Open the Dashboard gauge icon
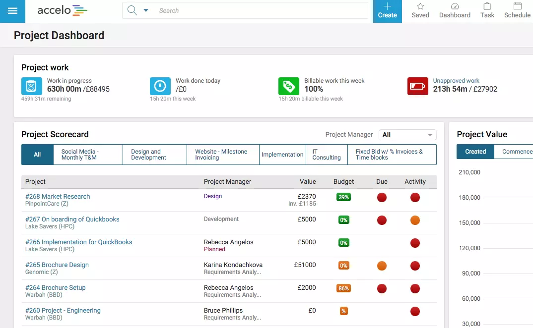The width and height of the screenshot is (533, 328). (x=455, y=6)
